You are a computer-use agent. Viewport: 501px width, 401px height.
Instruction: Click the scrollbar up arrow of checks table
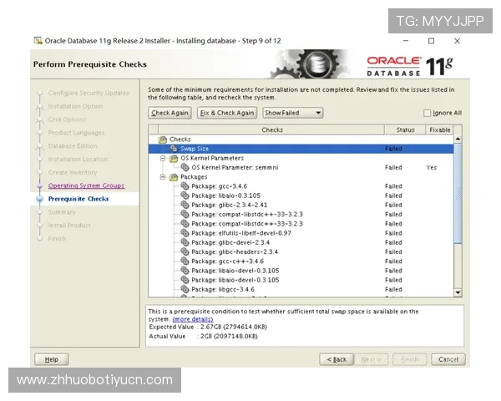coord(458,140)
